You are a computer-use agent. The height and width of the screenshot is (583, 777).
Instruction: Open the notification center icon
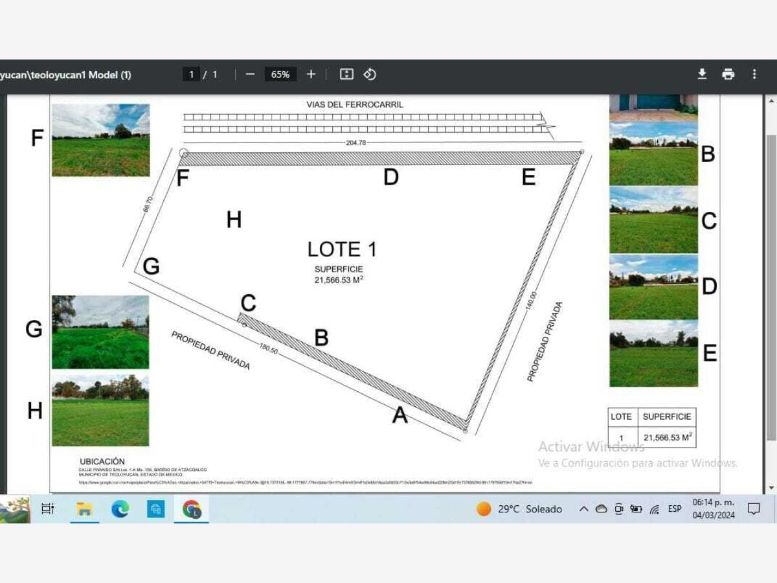click(x=754, y=509)
